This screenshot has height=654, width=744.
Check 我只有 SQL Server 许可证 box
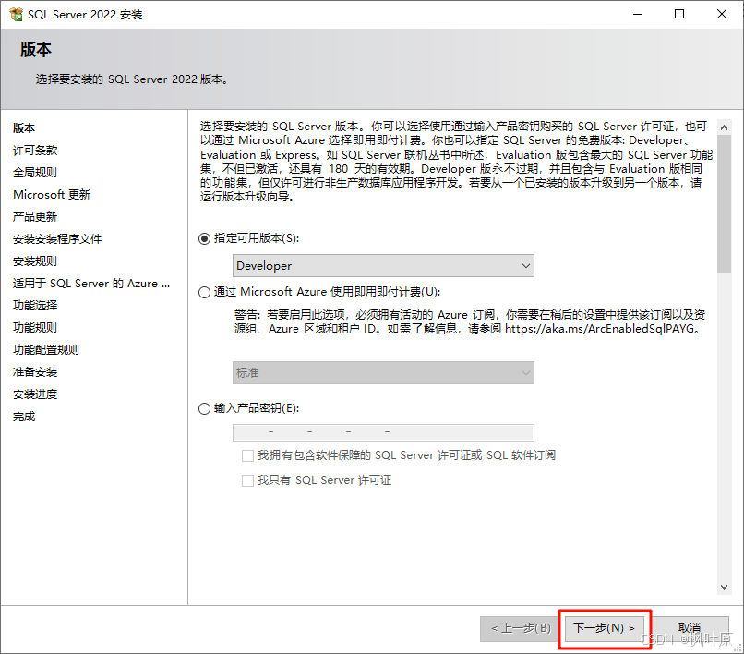click(x=247, y=480)
